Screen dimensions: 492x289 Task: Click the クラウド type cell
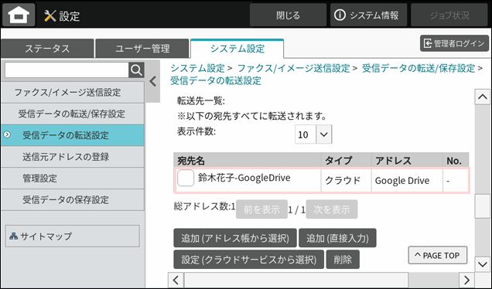point(346,180)
